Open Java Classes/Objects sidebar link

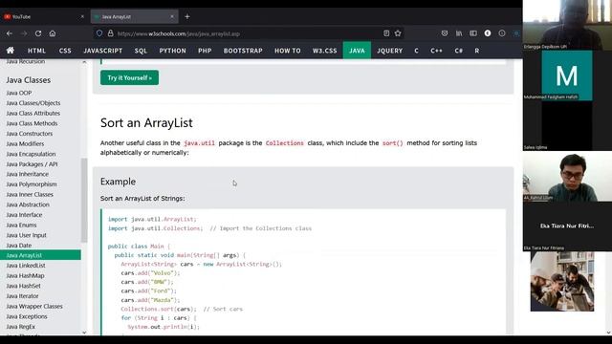point(33,103)
